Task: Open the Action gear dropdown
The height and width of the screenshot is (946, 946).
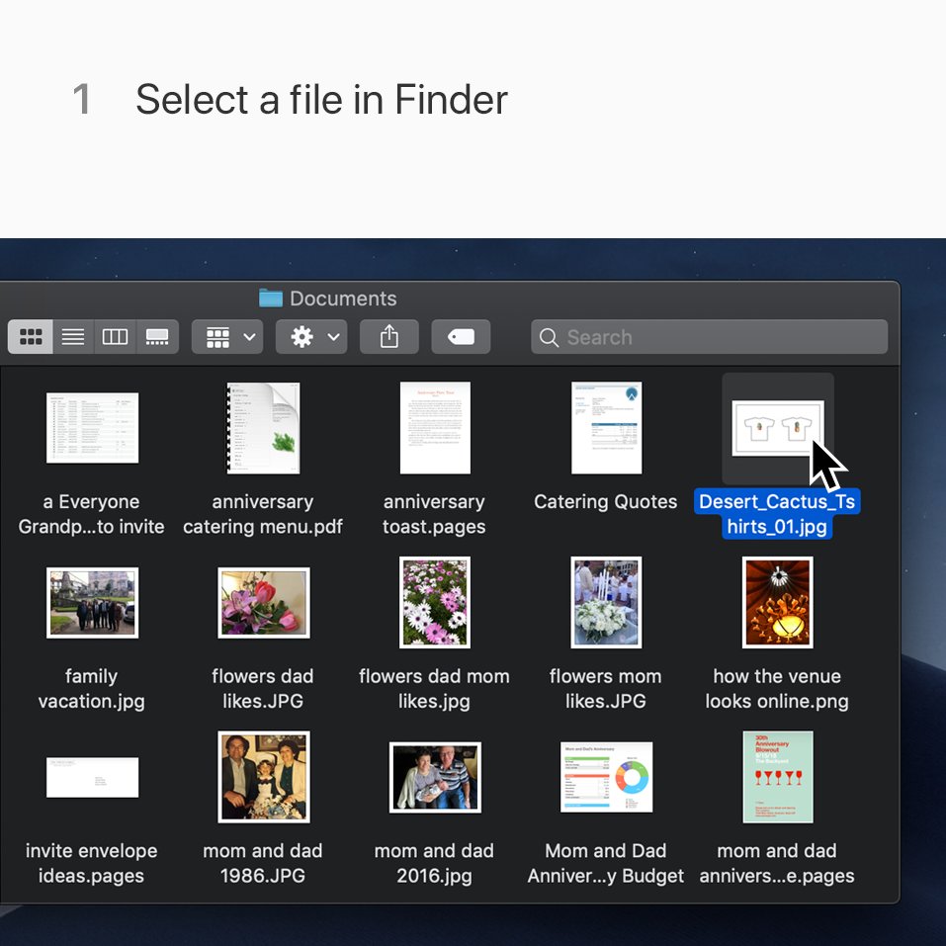Action: [x=302, y=336]
